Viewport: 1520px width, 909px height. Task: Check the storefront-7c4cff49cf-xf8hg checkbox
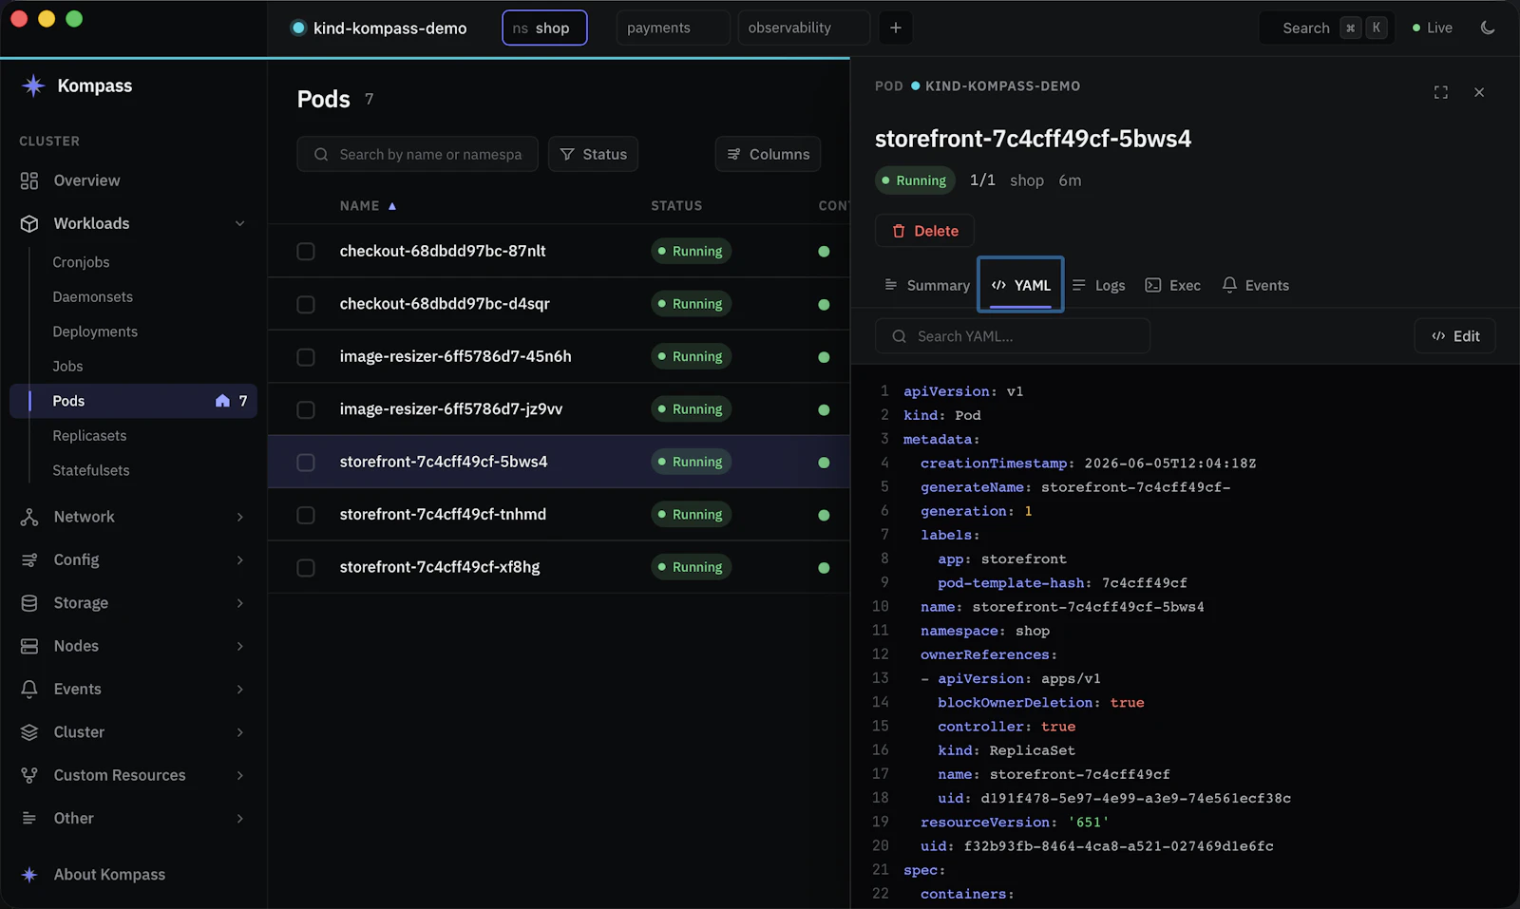click(x=306, y=567)
